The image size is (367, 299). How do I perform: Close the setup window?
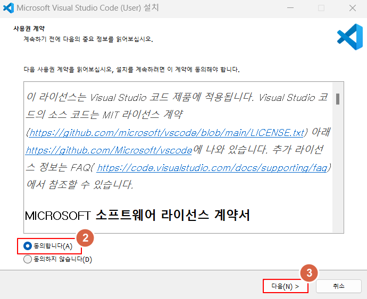[x=353, y=8]
